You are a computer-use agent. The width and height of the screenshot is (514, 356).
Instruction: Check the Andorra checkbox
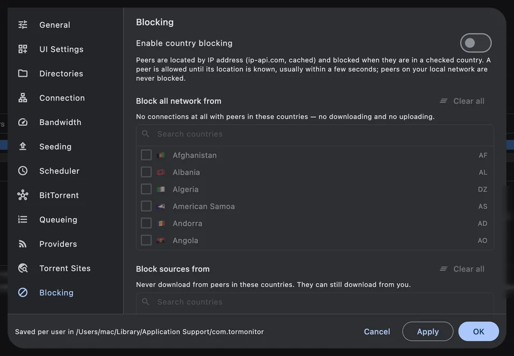click(146, 223)
